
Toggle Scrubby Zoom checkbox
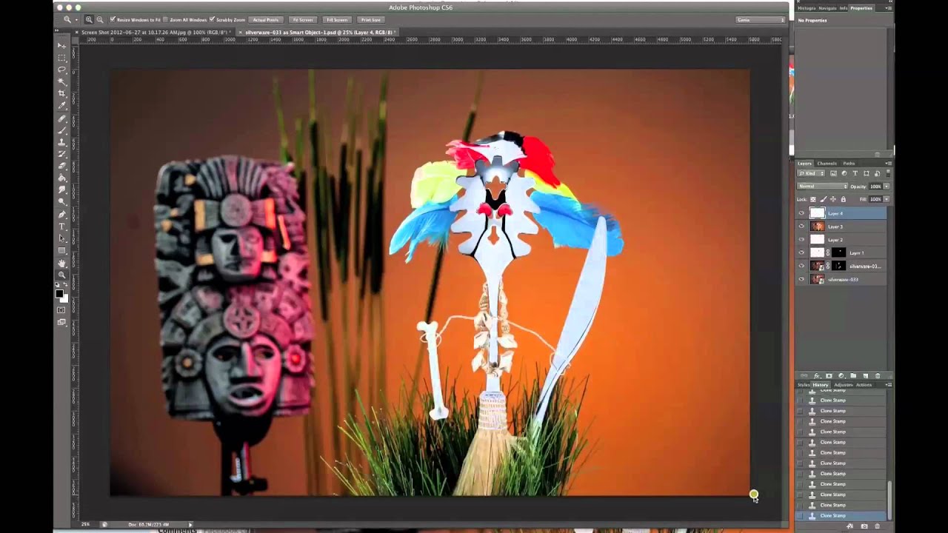click(x=212, y=19)
